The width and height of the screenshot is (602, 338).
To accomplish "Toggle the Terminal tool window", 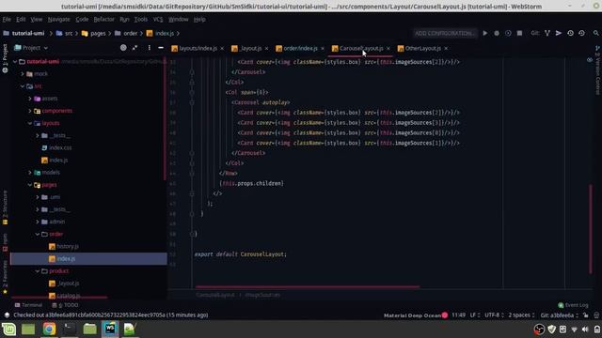I will 28,305.
